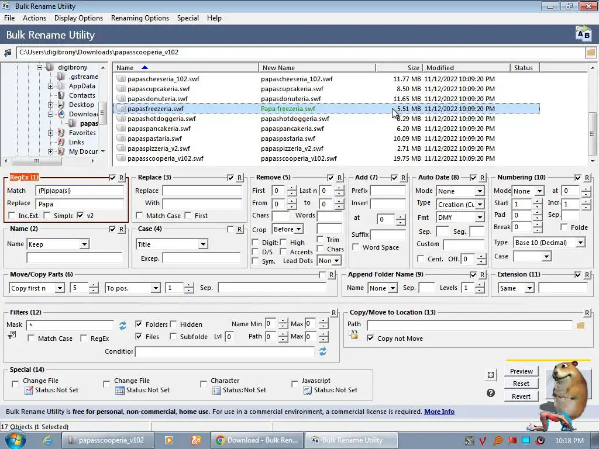Click the Preview button
Screen dimensions: 599x449
click(x=521, y=371)
